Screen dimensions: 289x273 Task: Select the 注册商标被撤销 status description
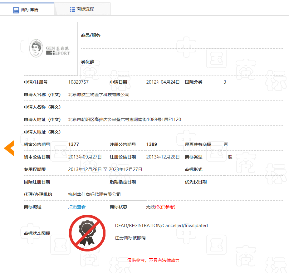[130, 238]
